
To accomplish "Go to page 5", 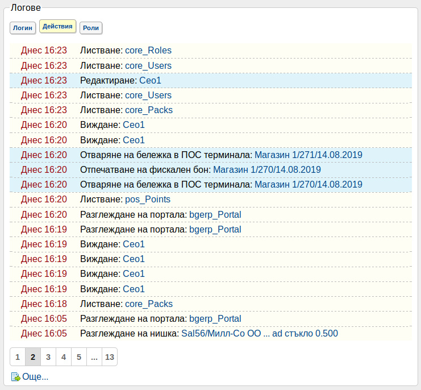I will click(x=78, y=357).
